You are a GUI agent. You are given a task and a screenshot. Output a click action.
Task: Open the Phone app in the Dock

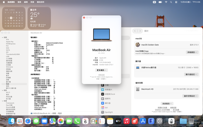[77, 121]
